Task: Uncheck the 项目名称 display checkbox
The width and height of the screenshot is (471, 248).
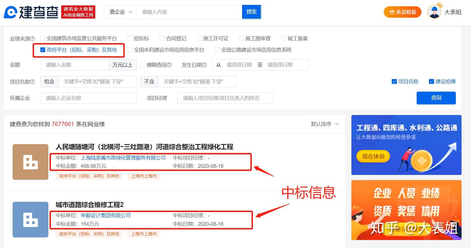Action: (394, 82)
